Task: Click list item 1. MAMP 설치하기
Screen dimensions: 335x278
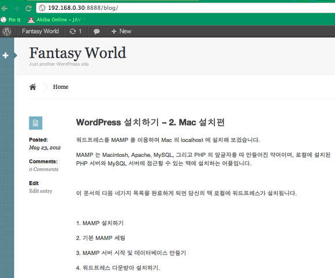Action: 100,223
